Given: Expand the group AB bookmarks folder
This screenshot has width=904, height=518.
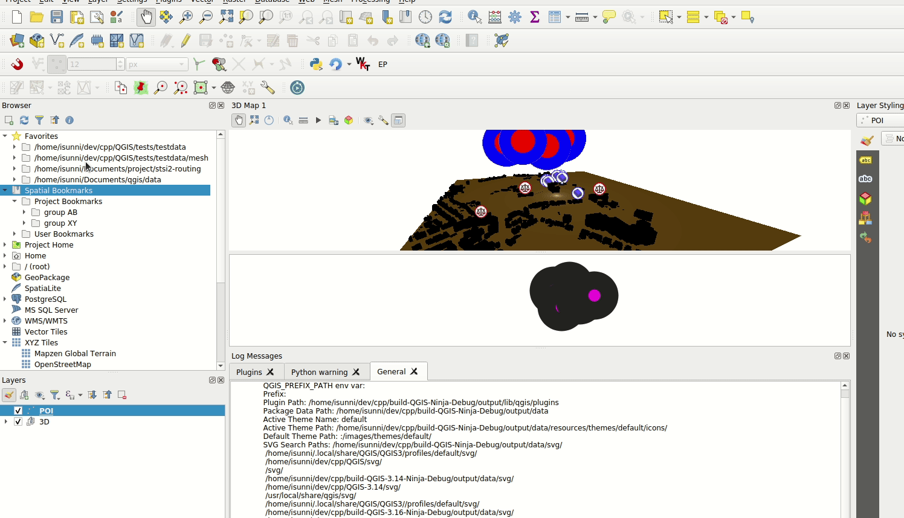Looking at the screenshot, I should [x=24, y=213].
